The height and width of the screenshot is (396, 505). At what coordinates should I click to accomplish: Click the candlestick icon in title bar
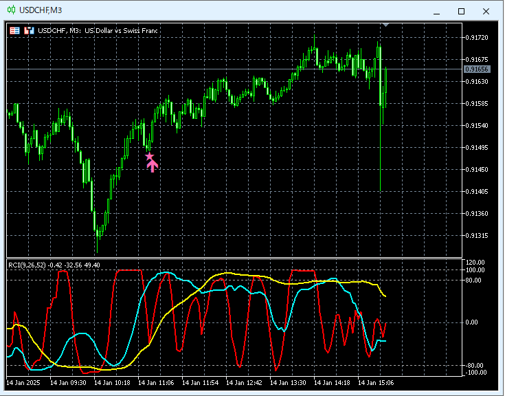11,10
